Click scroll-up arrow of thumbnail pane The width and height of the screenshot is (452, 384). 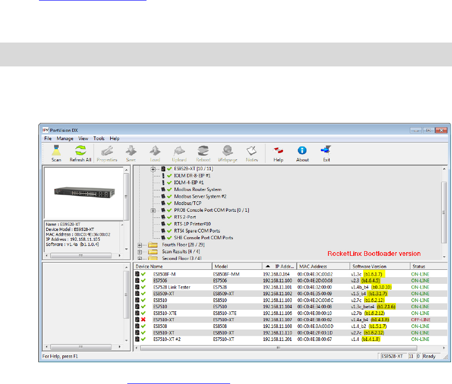tap(126, 170)
